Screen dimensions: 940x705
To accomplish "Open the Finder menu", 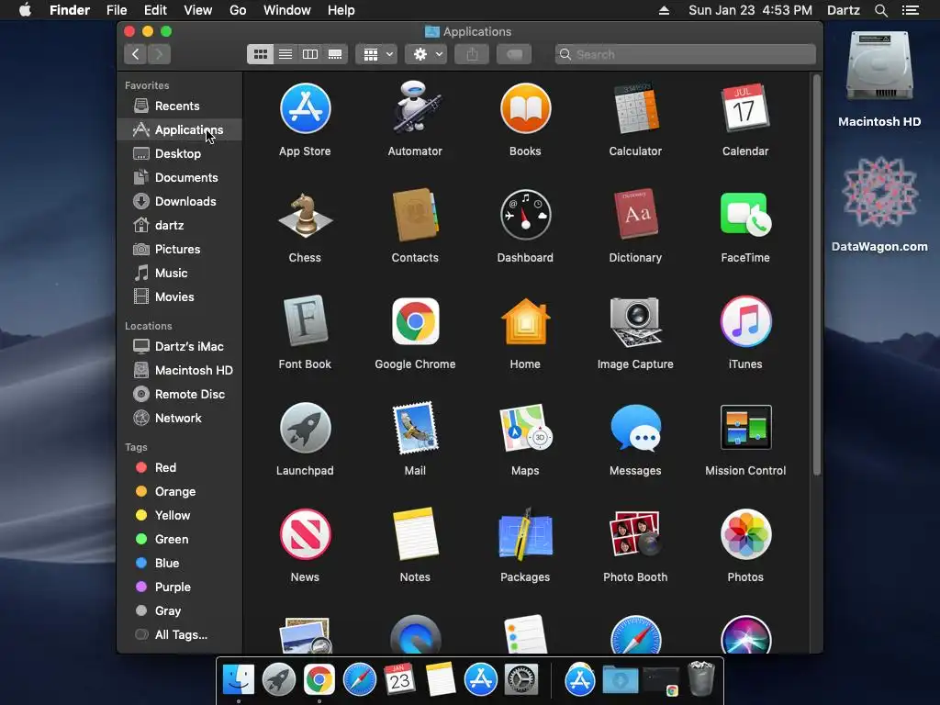I will [x=70, y=10].
